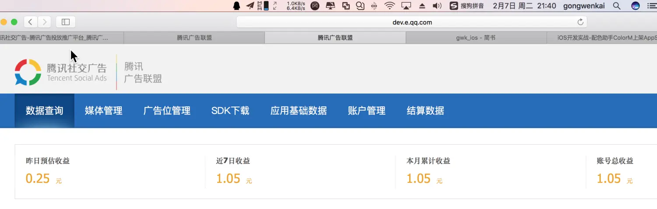Open the QQ penguin menu bar icon
Screen dimensions: 657x209
coord(237,6)
